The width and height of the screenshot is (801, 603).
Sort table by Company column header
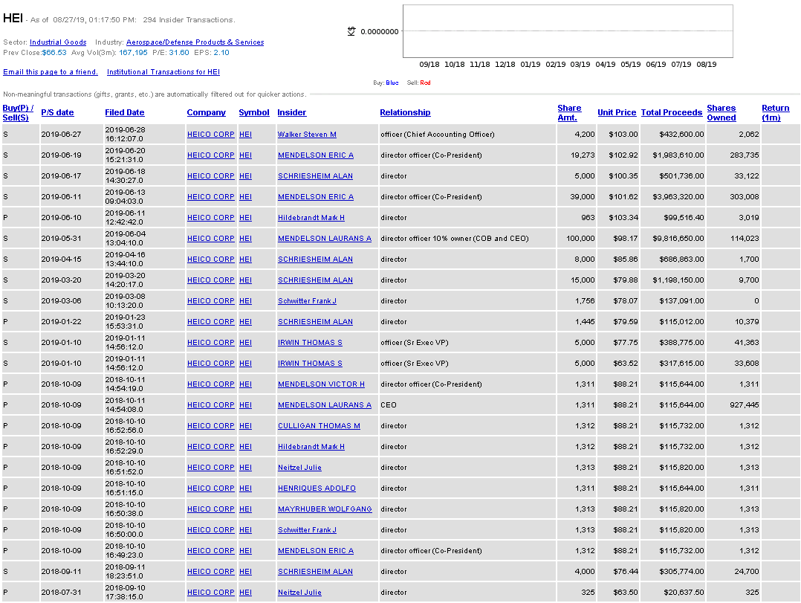click(207, 112)
